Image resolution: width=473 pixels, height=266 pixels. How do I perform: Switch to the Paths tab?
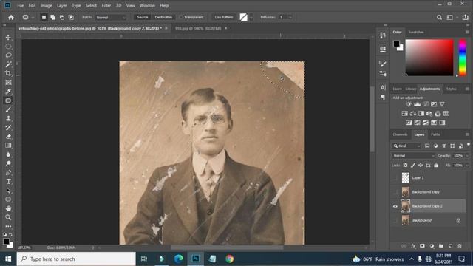tap(435, 134)
